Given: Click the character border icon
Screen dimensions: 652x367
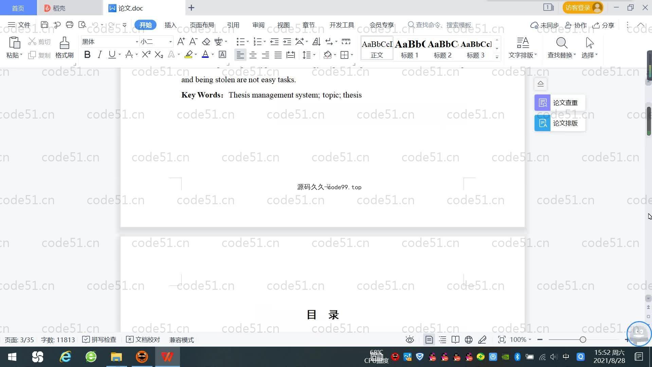Looking at the screenshot, I should (222, 55).
